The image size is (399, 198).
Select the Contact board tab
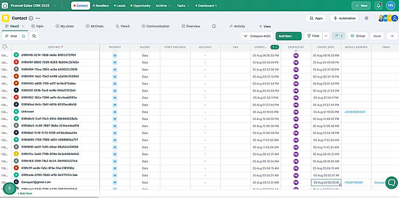point(81,5)
